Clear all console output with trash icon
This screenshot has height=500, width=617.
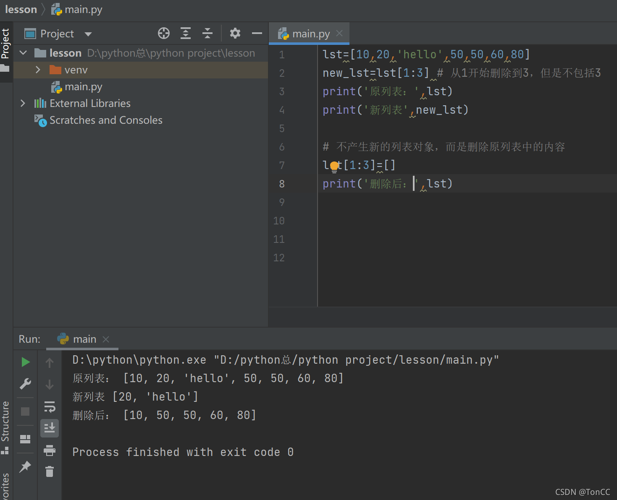click(50, 471)
